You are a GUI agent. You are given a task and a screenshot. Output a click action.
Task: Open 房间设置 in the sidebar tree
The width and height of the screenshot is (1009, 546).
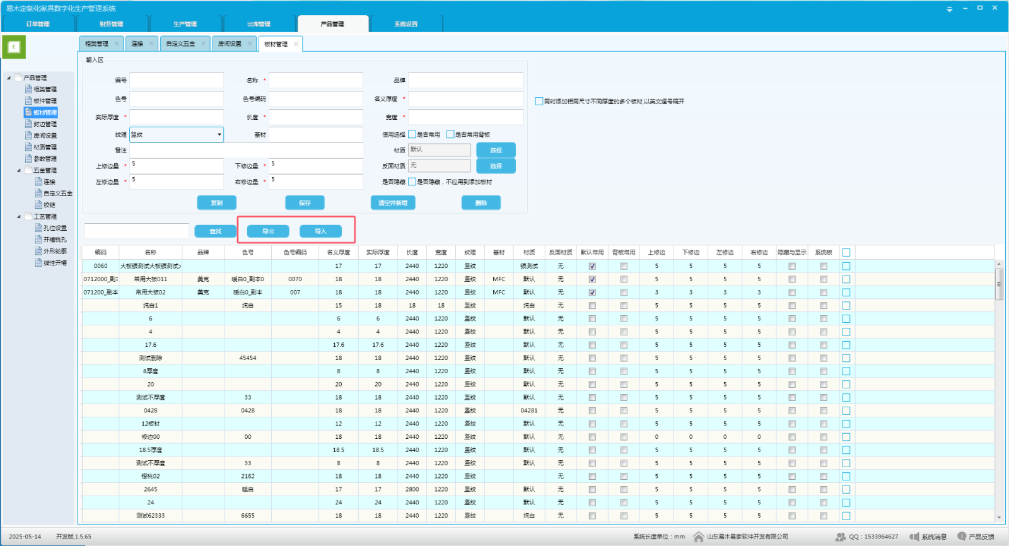[44, 135]
